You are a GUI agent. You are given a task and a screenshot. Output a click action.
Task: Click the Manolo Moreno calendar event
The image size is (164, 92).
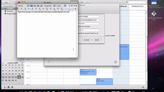88,72
